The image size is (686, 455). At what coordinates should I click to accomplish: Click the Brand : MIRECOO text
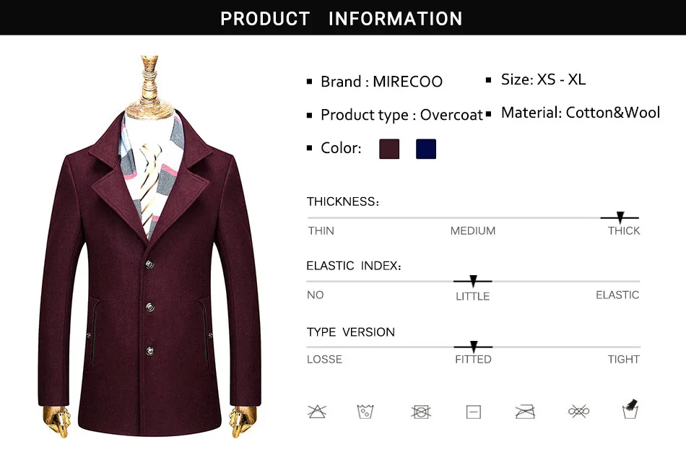tap(381, 82)
